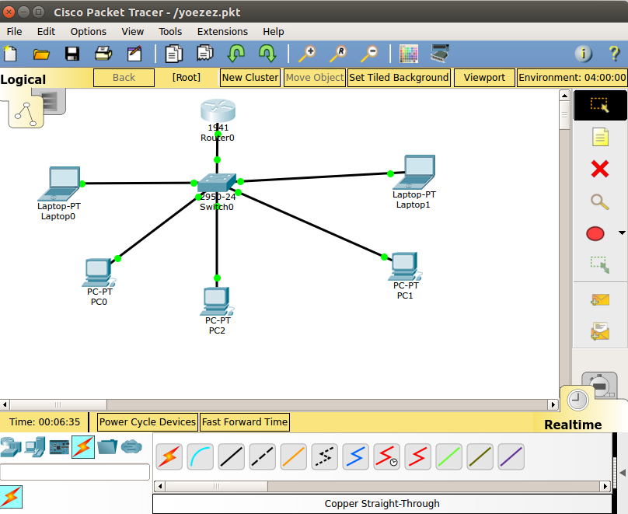Select the Automatic connection lightning tool
The width and height of the screenshot is (628, 514).
click(x=169, y=456)
